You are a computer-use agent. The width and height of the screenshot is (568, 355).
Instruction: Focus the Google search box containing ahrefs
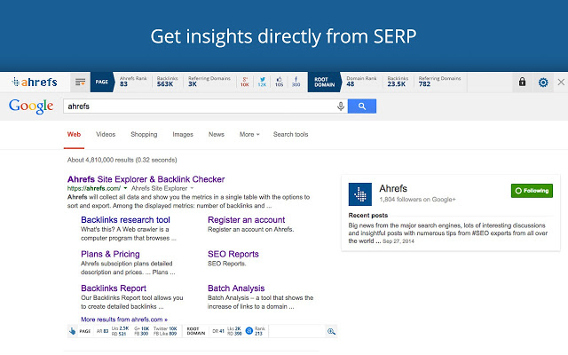pyautogui.click(x=205, y=106)
